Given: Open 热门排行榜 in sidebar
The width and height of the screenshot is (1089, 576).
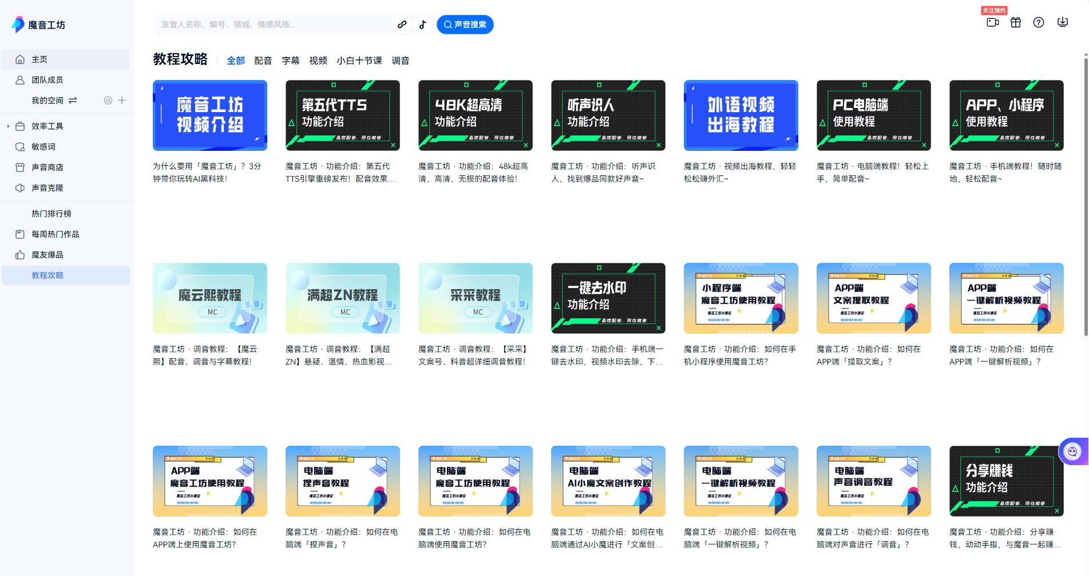Looking at the screenshot, I should (52, 214).
